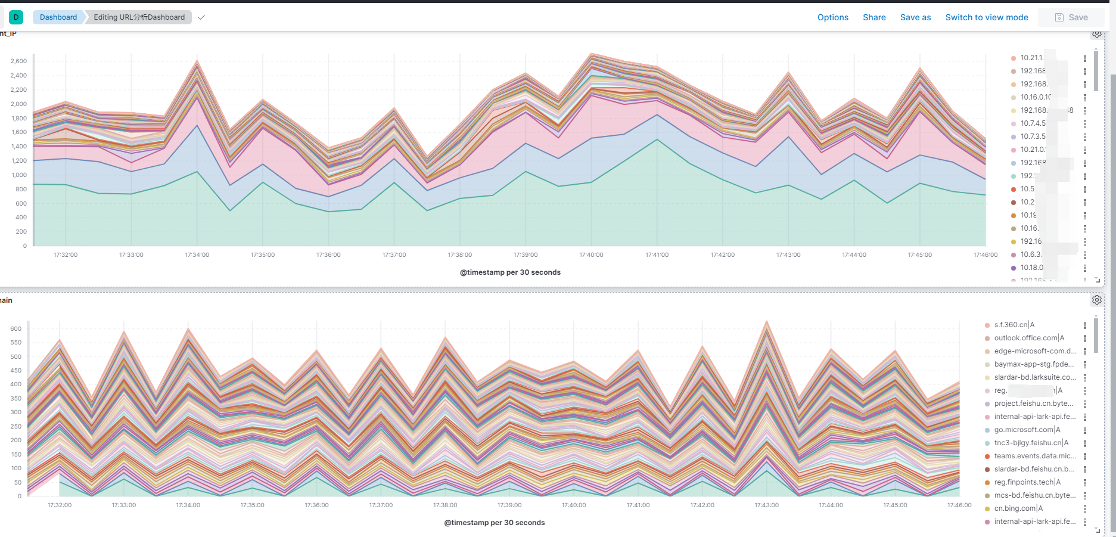Screen dimensions: 1116x537
Task: Choose Save as in top bar
Action: pyautogui.click(x=915, y=17)
